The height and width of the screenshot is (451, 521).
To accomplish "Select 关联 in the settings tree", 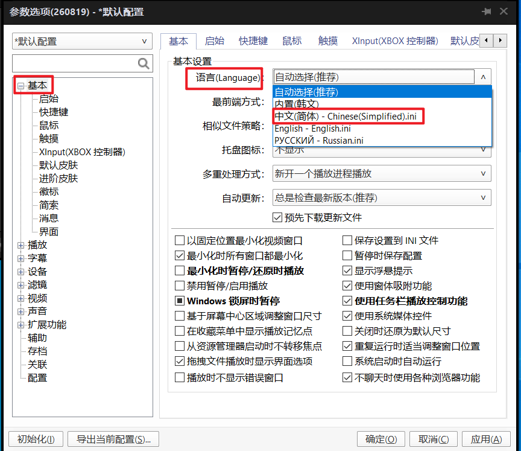I will pos(37,365).
